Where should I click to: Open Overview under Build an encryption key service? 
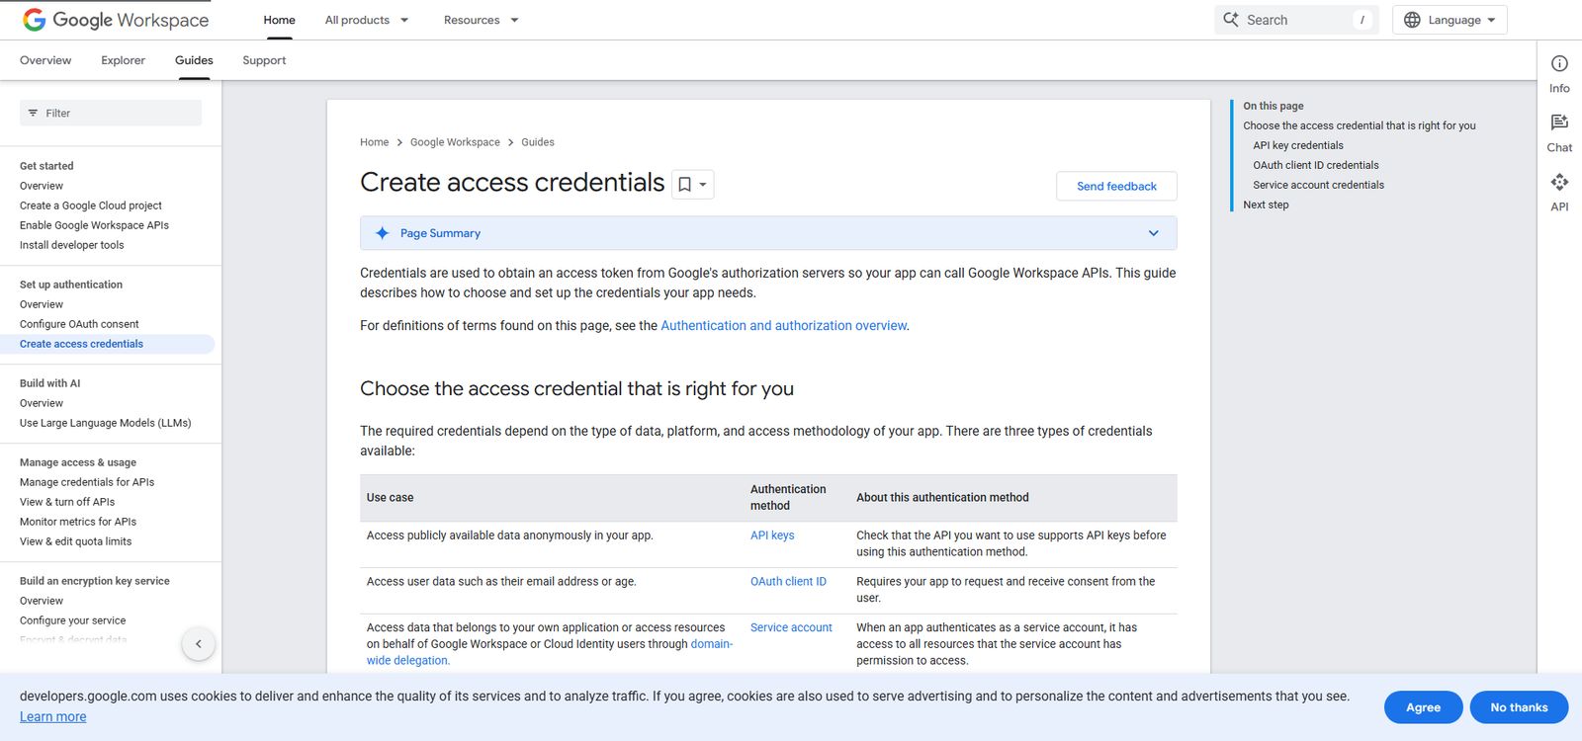[x=42, y=601]
